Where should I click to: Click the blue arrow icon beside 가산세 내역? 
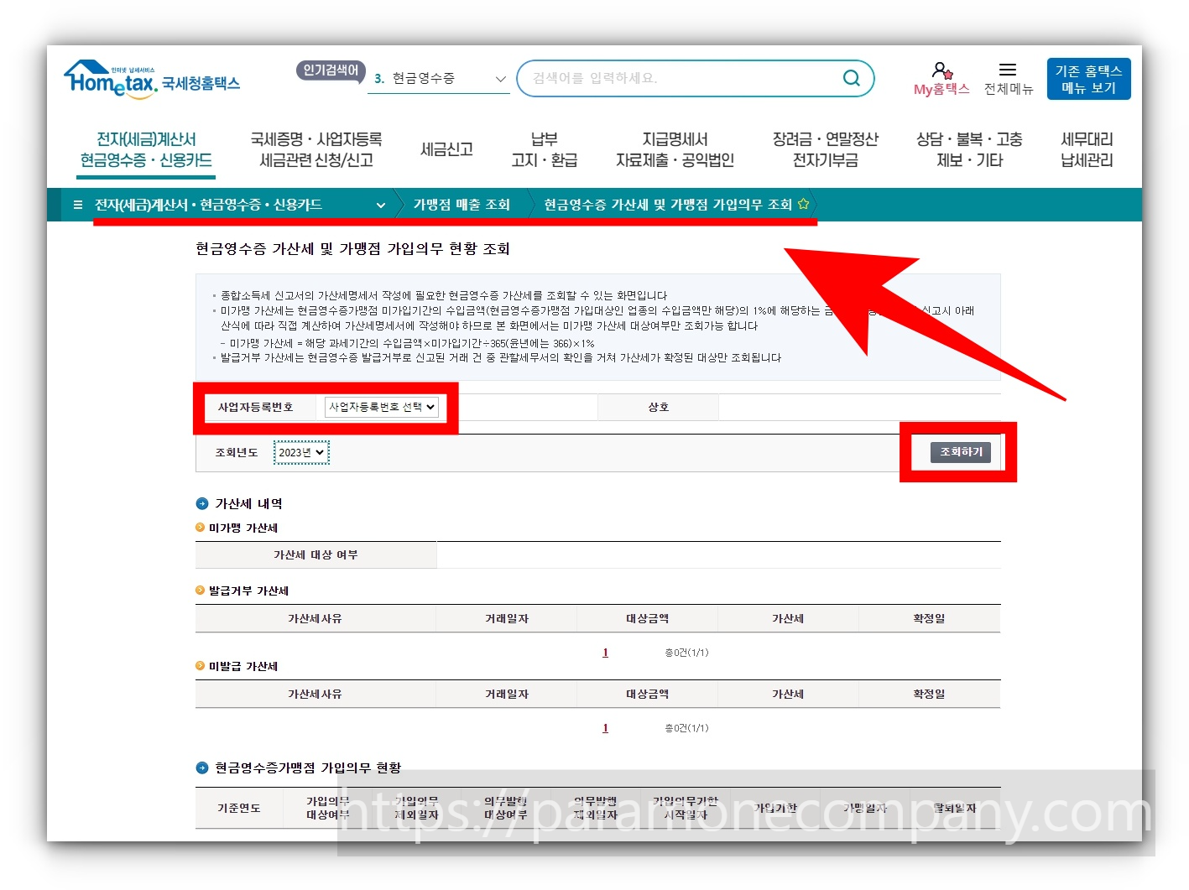coord(201,503)
